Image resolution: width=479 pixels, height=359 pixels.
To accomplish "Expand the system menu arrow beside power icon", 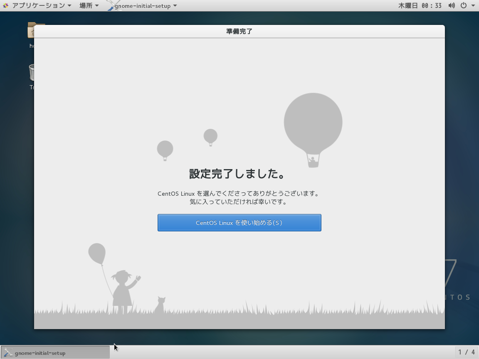I will point(473,6).
